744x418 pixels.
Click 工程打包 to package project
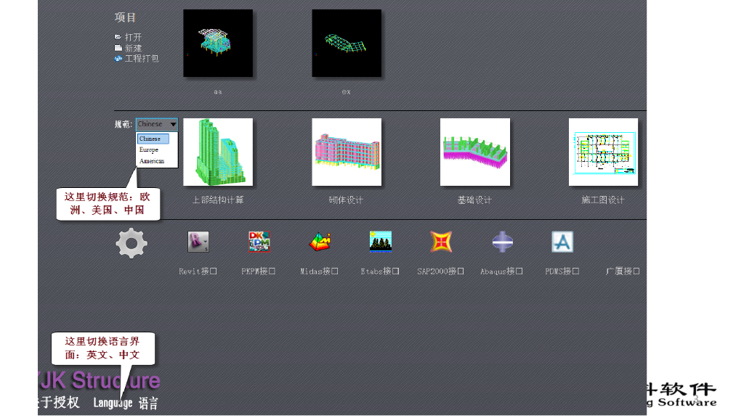coord(141,59)
